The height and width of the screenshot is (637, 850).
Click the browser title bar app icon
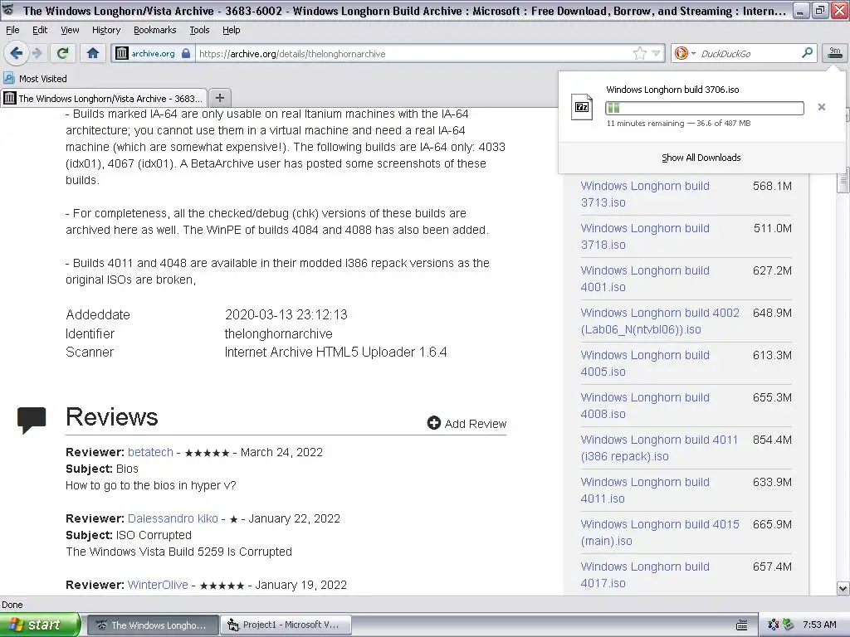[x=9, y=10]
